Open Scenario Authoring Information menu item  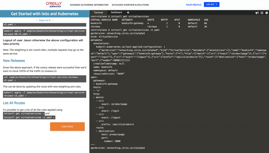tap(89, 5)
